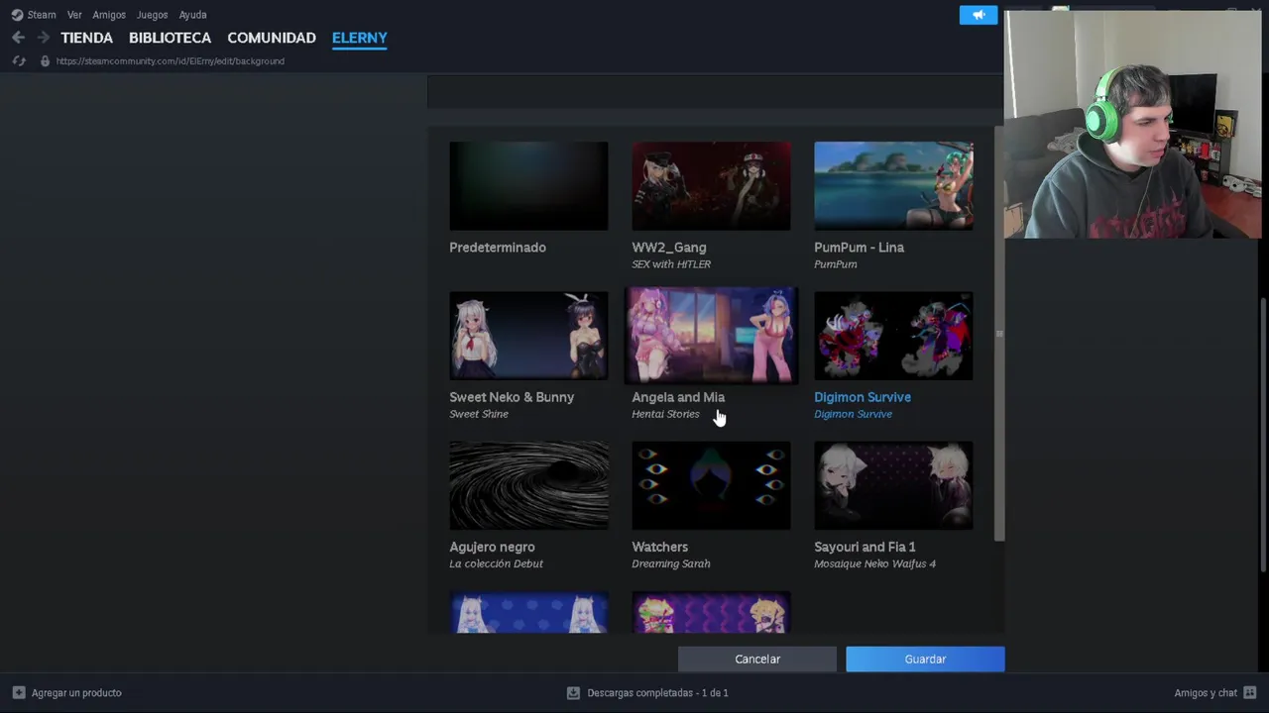Click the Hentai Stories game subtitle

(665, 414)
